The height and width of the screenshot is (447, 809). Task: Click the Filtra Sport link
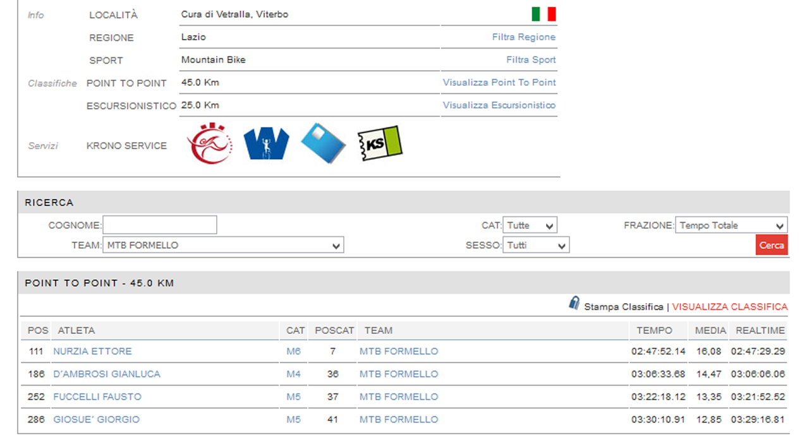(x=531, y=60)
